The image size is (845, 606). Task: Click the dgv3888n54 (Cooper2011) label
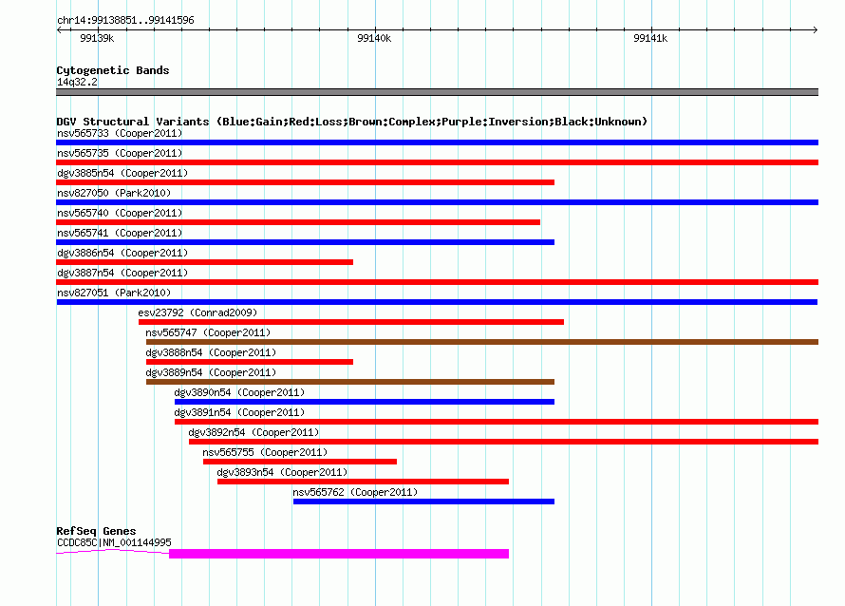click(x=211, y=352)
